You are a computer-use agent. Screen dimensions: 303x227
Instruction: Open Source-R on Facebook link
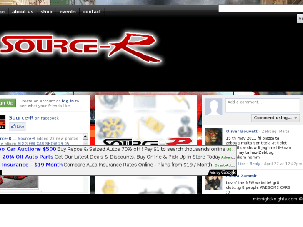point(34,118)
